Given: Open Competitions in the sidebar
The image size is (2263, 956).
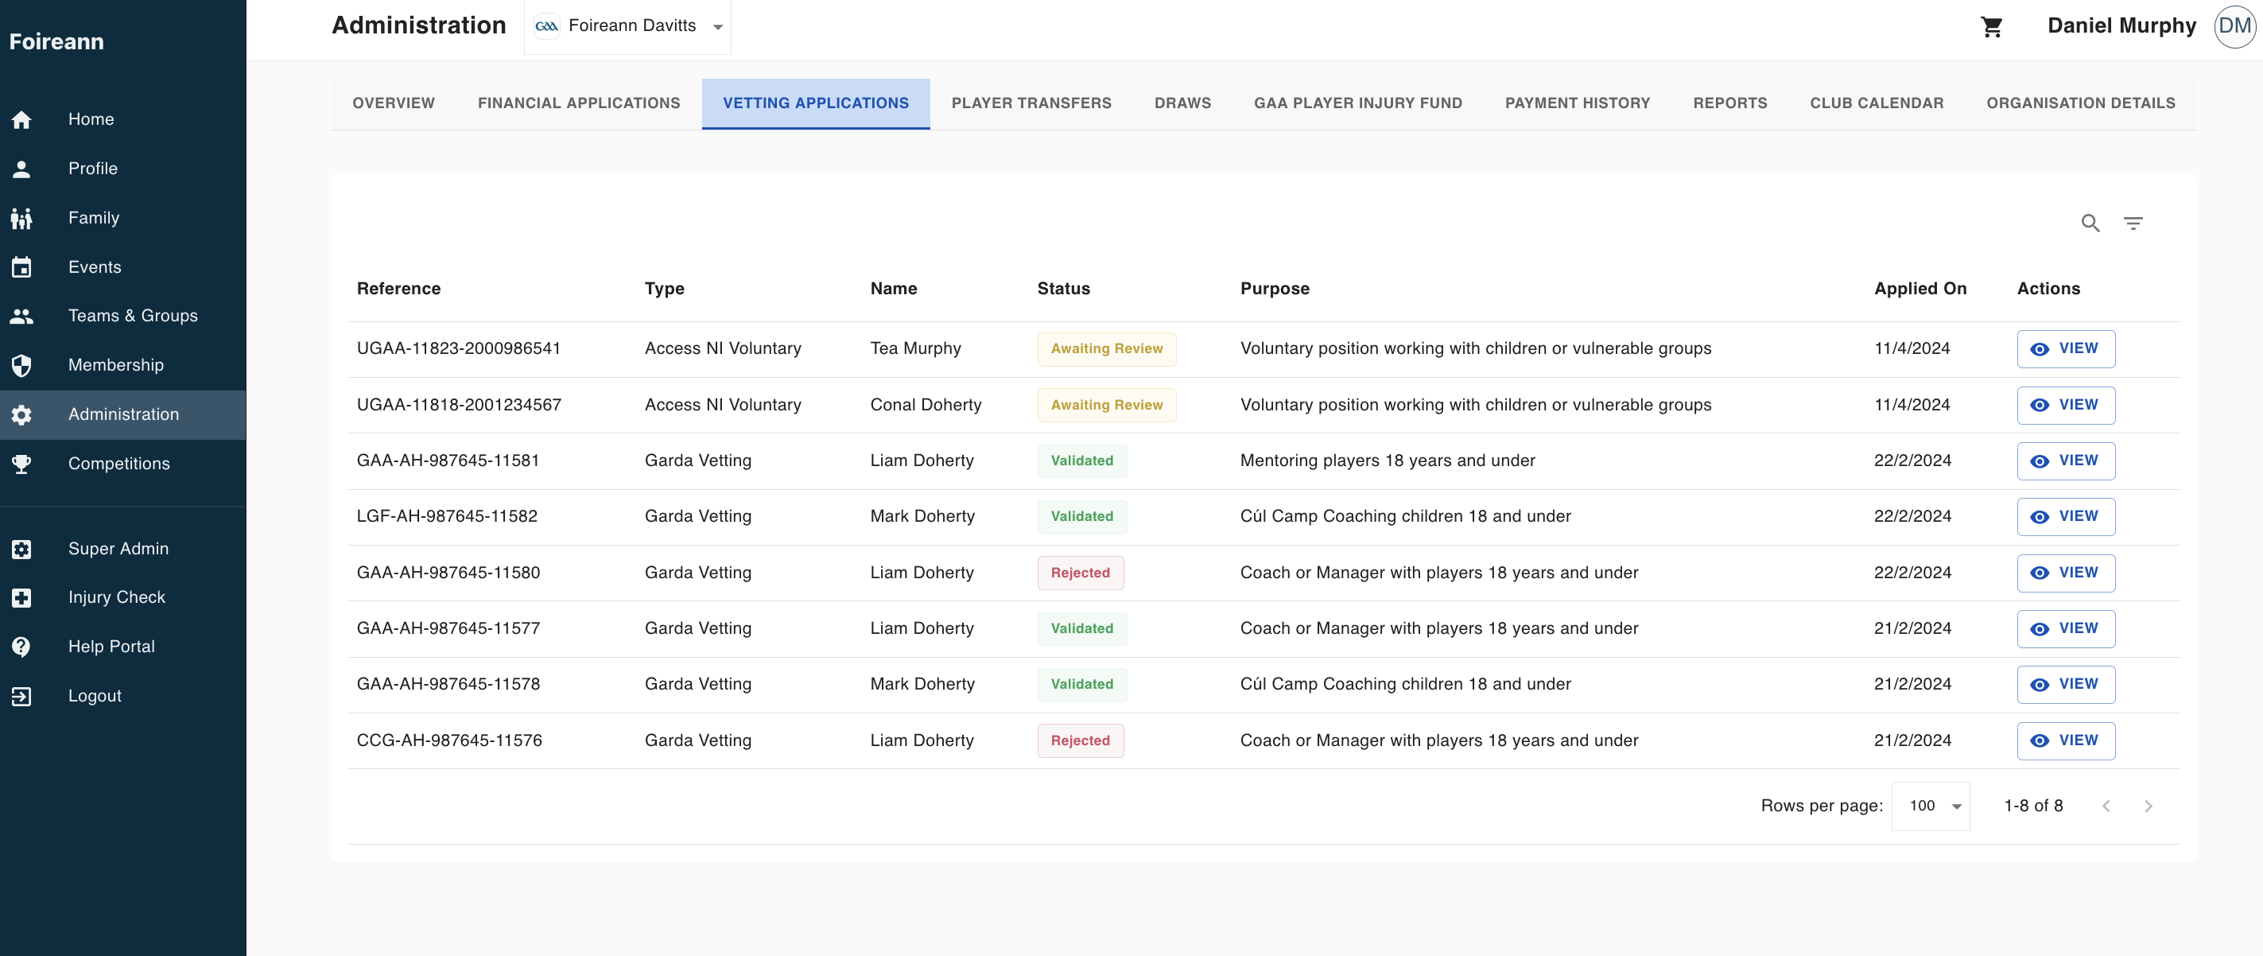Looking at the screenshot, I should tap(123, 464).
